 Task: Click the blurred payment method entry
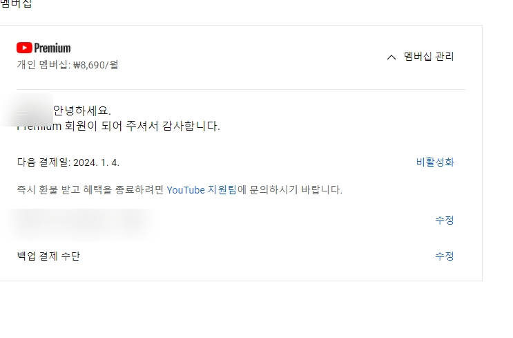(x=79, y=225)
